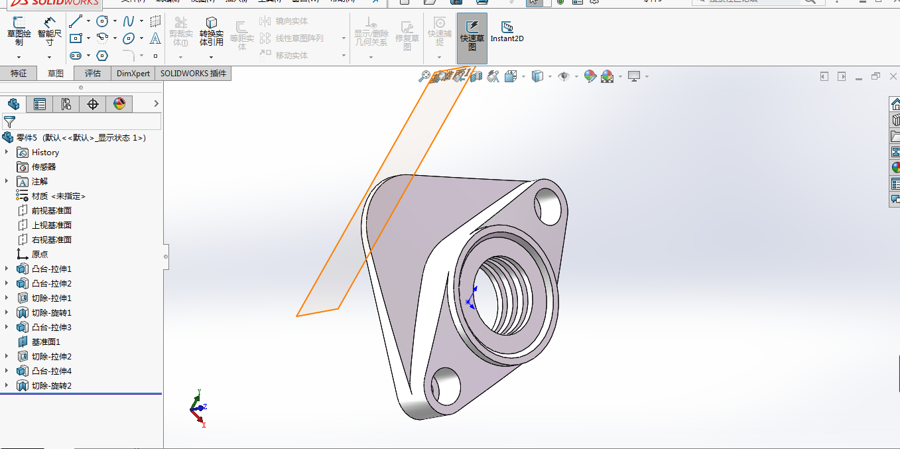Click the 智能尺寸 Smart Dimension button

click(x=50, y=32)
